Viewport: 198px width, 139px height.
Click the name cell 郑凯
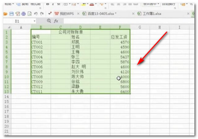80,42
